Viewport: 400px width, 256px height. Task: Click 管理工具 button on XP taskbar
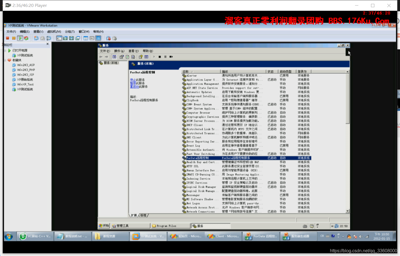tap(130, 226)
